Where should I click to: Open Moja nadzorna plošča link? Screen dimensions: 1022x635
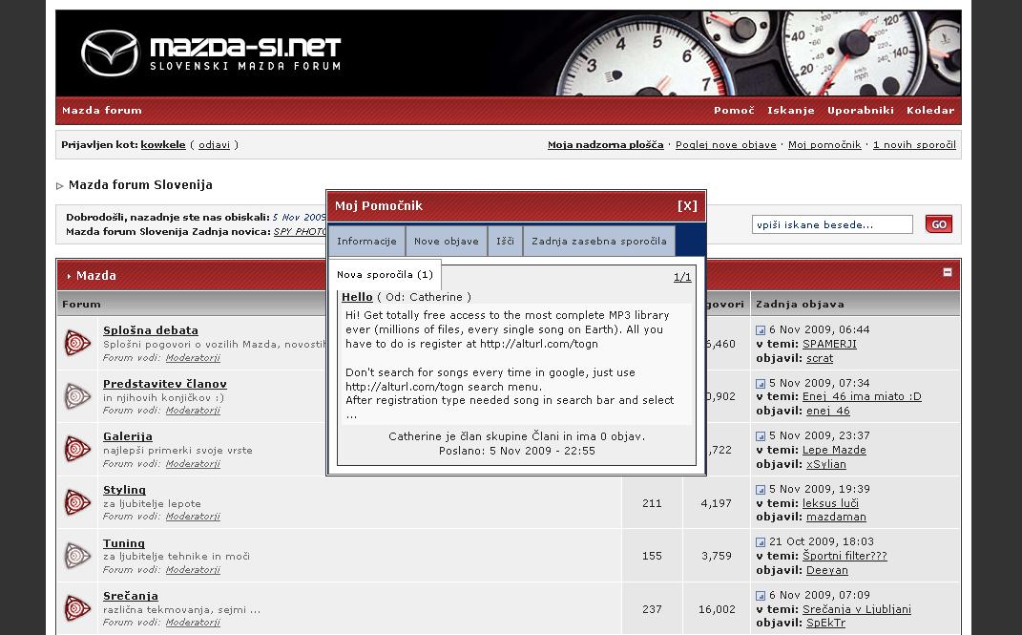click(x=606, y=145)
